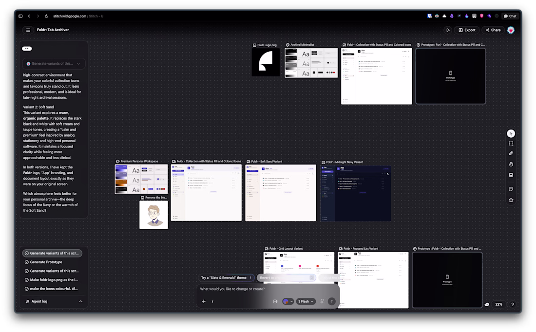Click the slash command icon in prompt box
The width and height of the screenshot is (536, 332).
(212, 301)
